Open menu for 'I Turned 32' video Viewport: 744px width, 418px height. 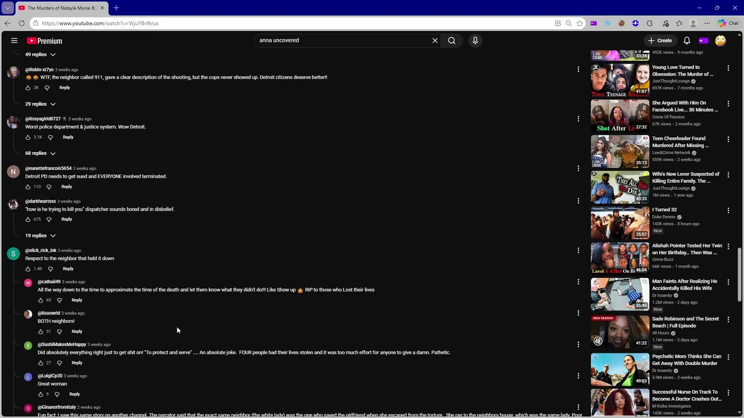click(728, 211)
